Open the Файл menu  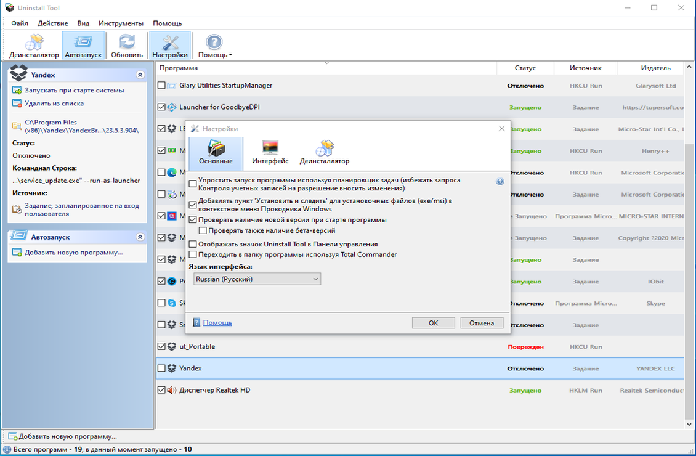tap(20, 23)
